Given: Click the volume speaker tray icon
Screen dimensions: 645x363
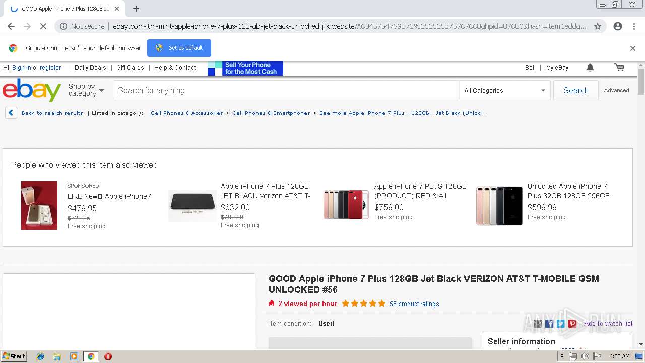Looking at the screenshot, I should tap(585, 356).
